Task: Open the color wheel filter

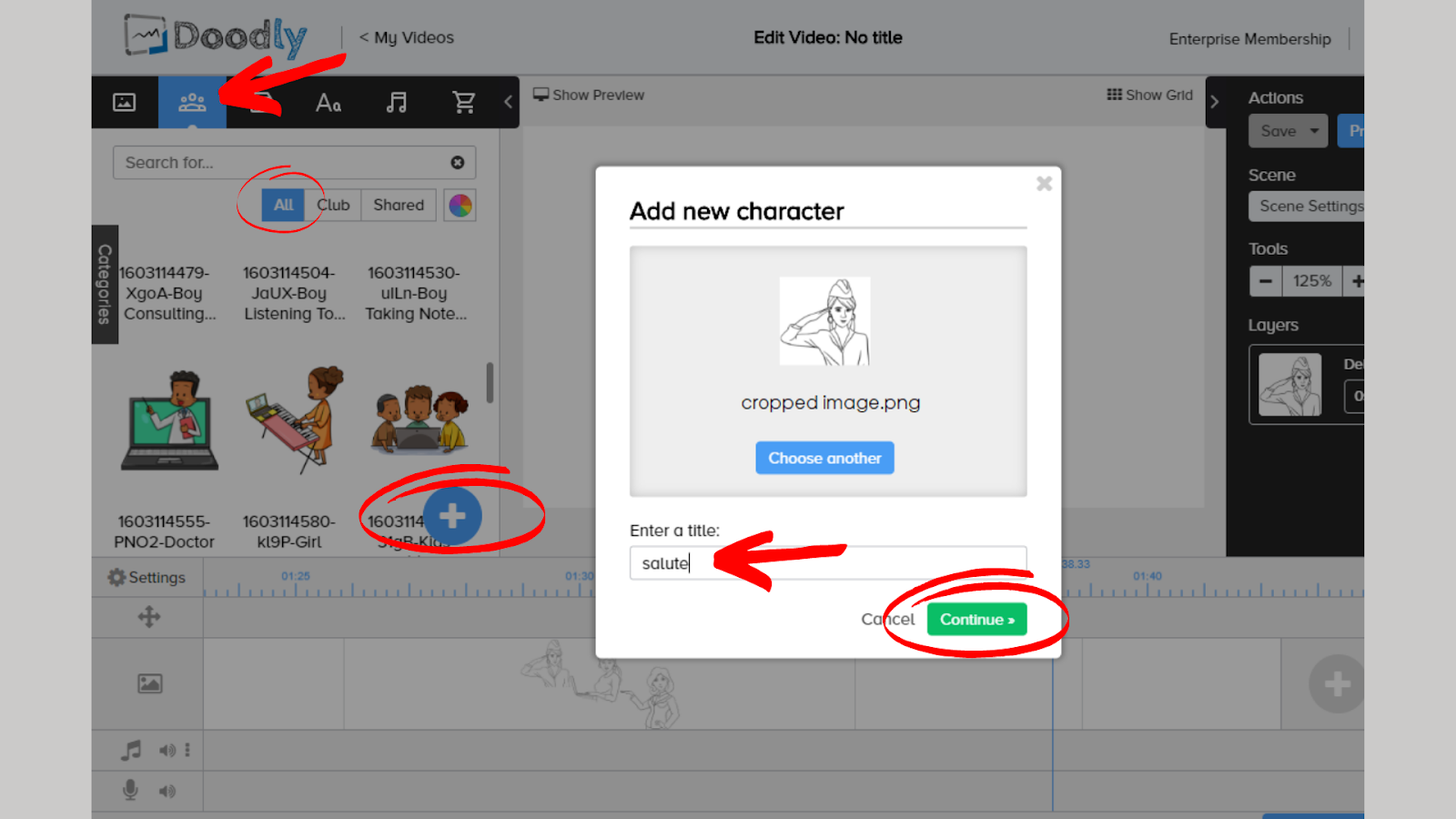Action: click(460, 206)
